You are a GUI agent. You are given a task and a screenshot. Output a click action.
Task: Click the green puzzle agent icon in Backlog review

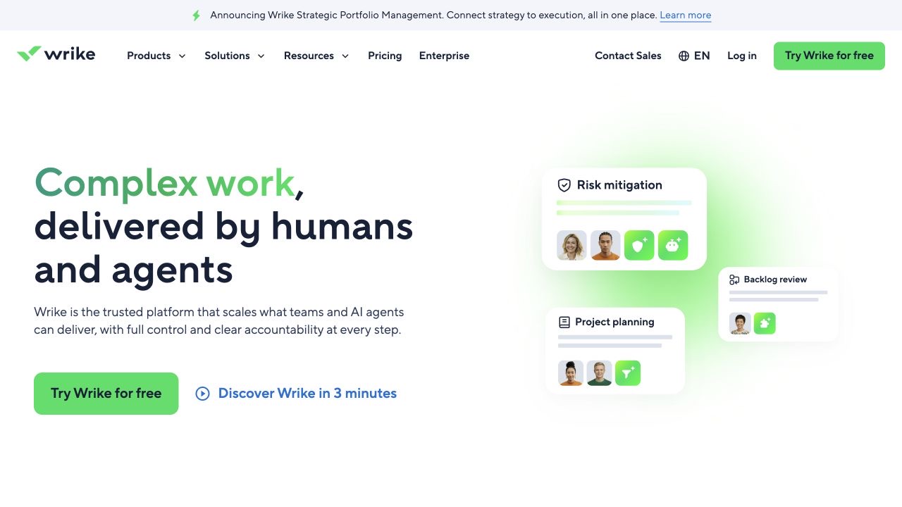point(765,323)
